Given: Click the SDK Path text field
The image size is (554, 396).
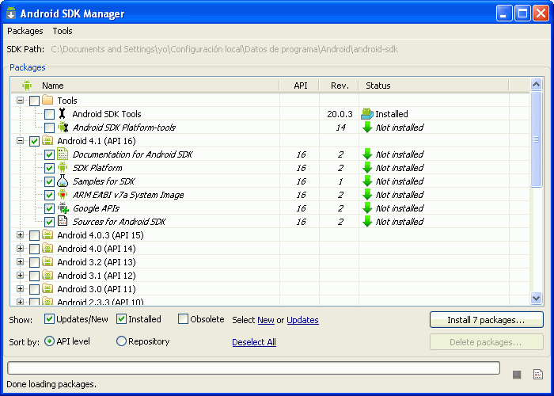Looking at the screenshot, I should pyautogui.click(x=225, y=49).
